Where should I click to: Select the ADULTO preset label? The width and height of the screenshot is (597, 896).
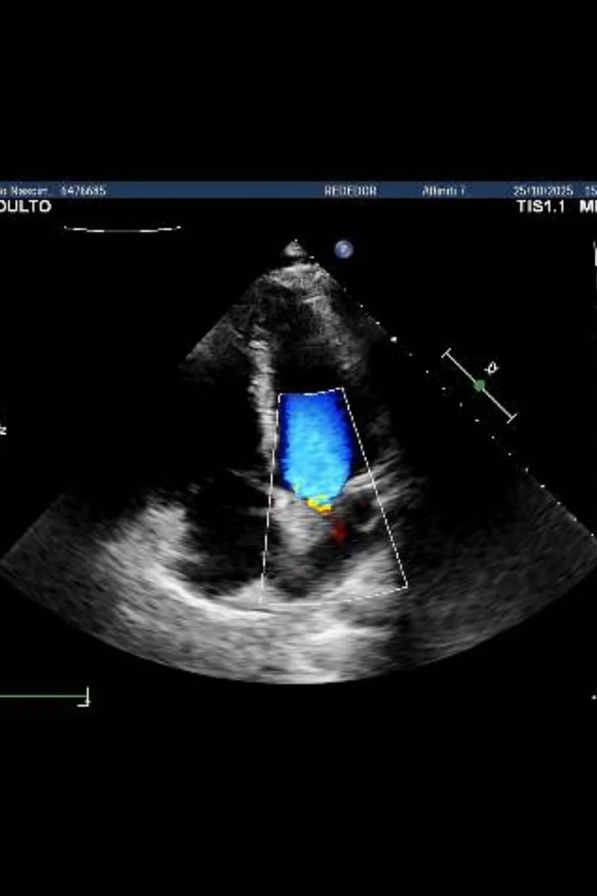coord(25,207)
